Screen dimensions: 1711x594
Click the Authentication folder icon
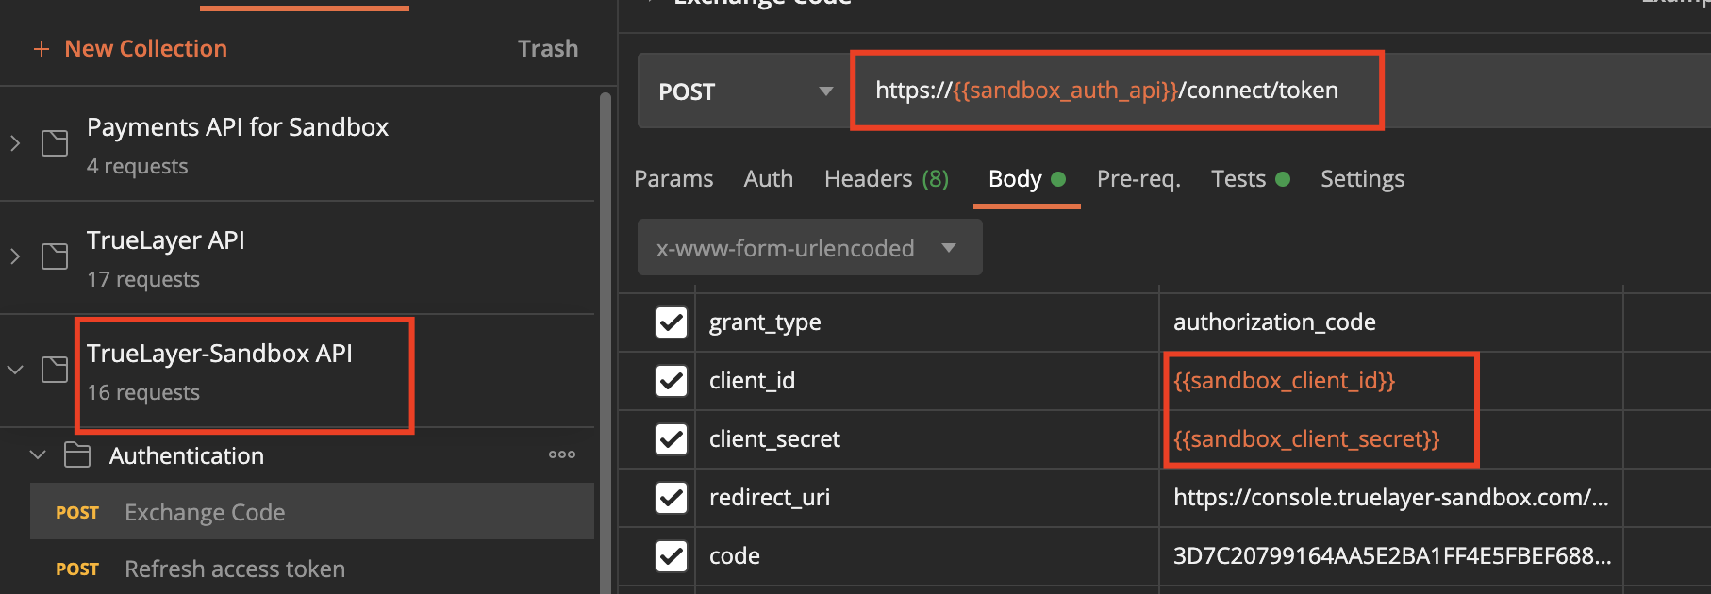point(77,455)
